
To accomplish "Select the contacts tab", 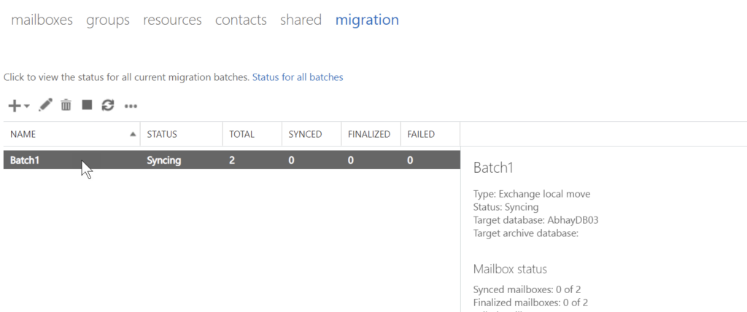I will click(241, 20).
